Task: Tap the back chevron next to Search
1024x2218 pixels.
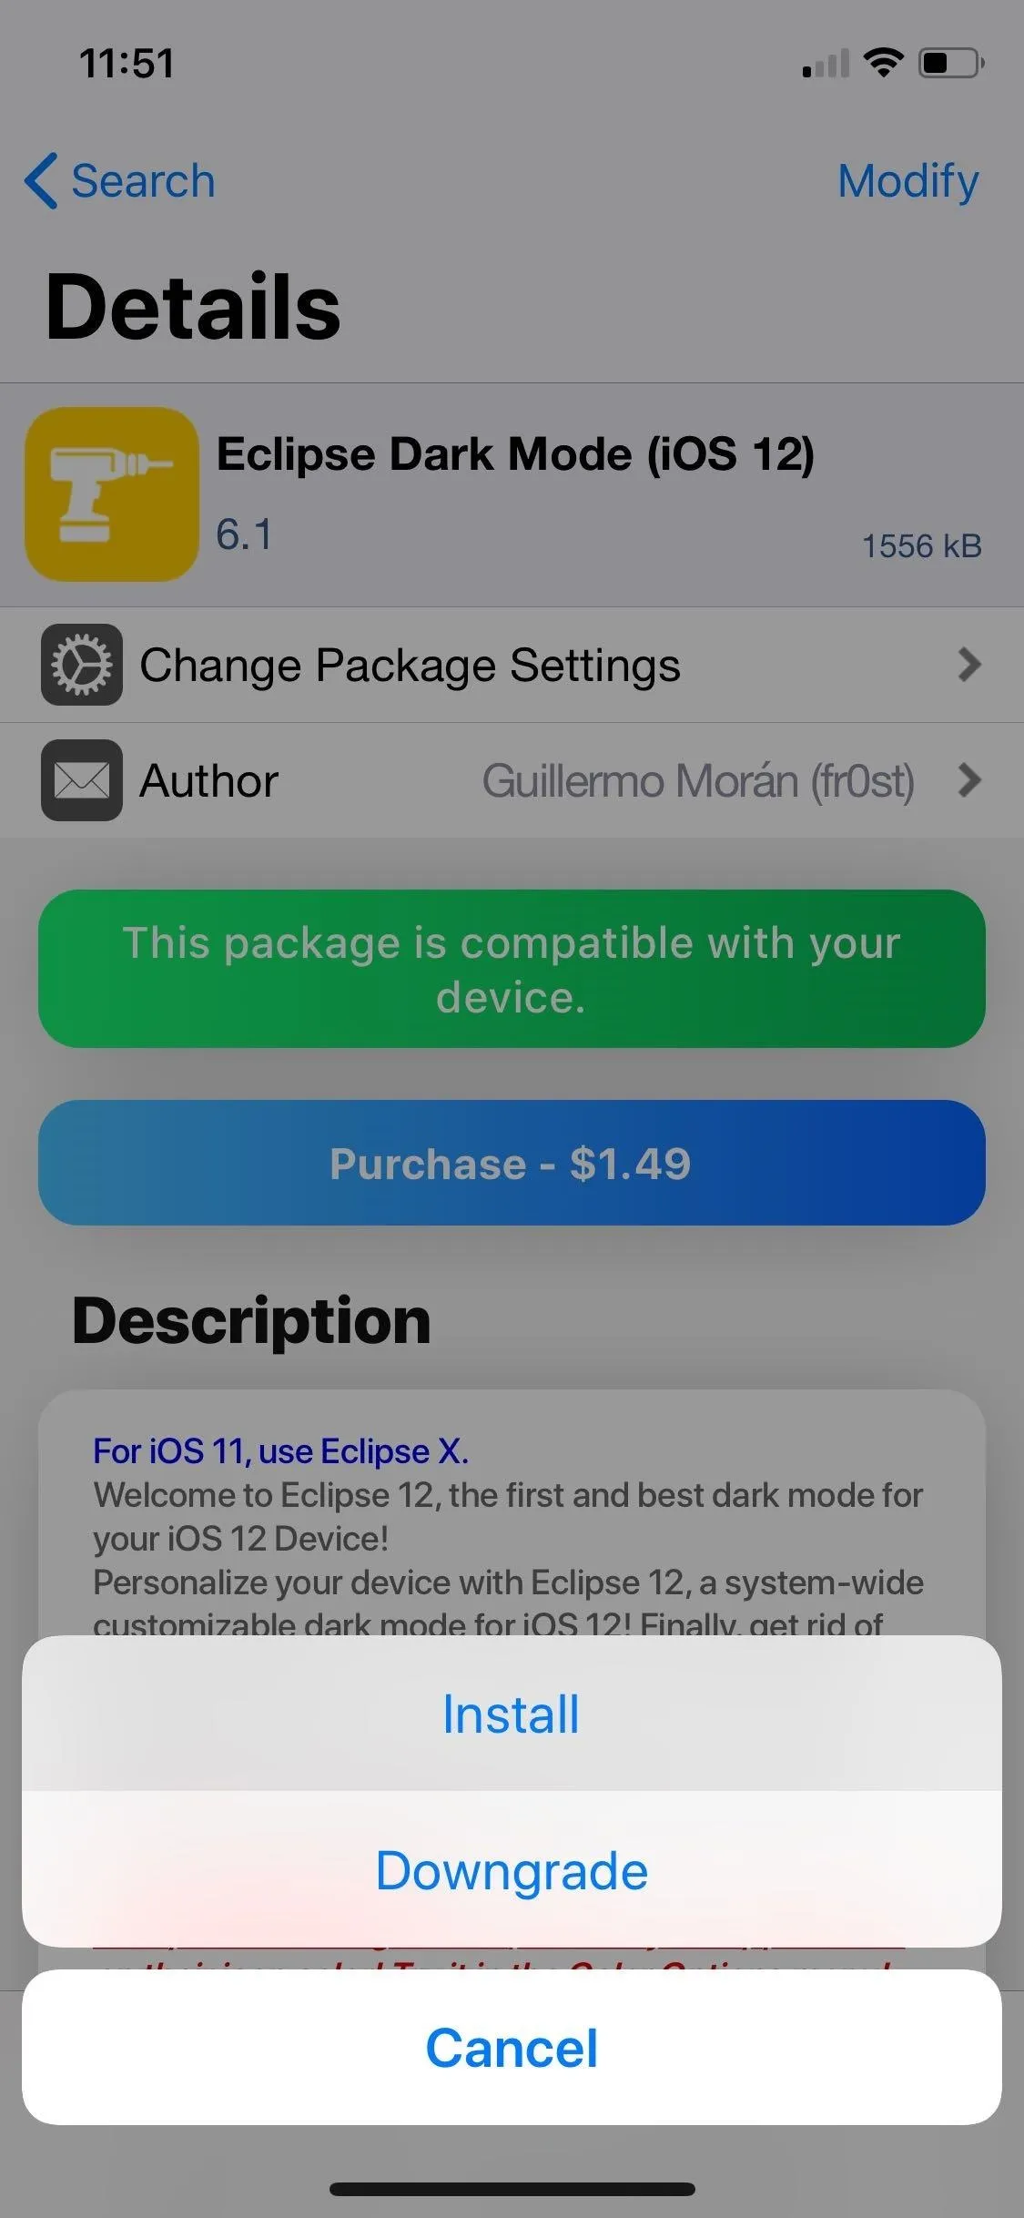Action: (41, 180)
